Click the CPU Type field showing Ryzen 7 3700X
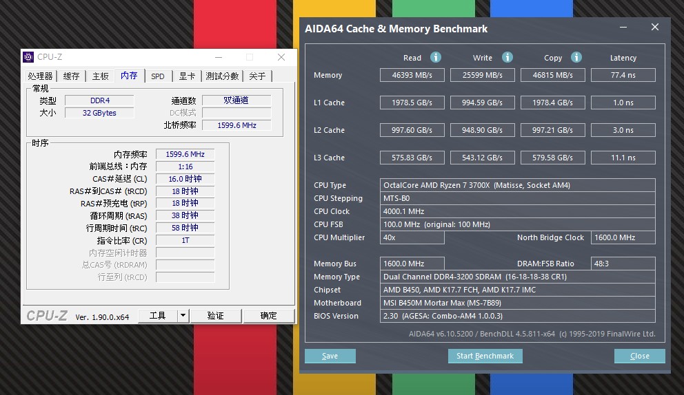The width and height of the screenshot is (684, 395). [517, 185]
